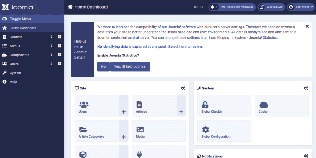Open the "No identifying data" review link

(150, 47)
